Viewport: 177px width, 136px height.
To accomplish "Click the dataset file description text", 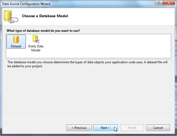I will pos(87,64).
